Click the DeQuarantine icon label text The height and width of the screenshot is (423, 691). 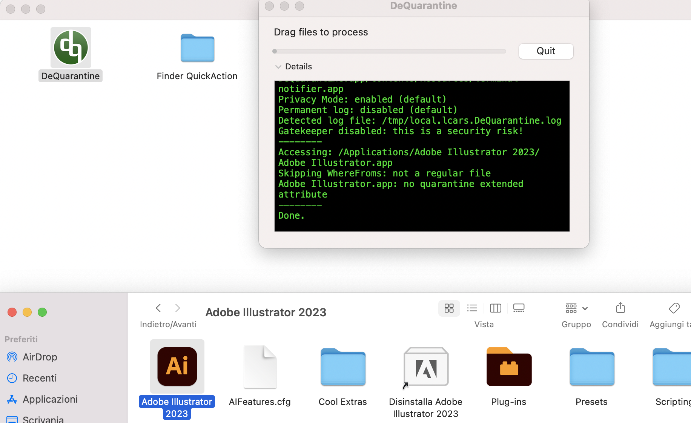[71, 76]
